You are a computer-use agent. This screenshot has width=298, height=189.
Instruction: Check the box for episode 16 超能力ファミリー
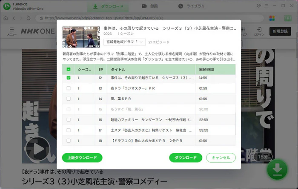(69, 120)
